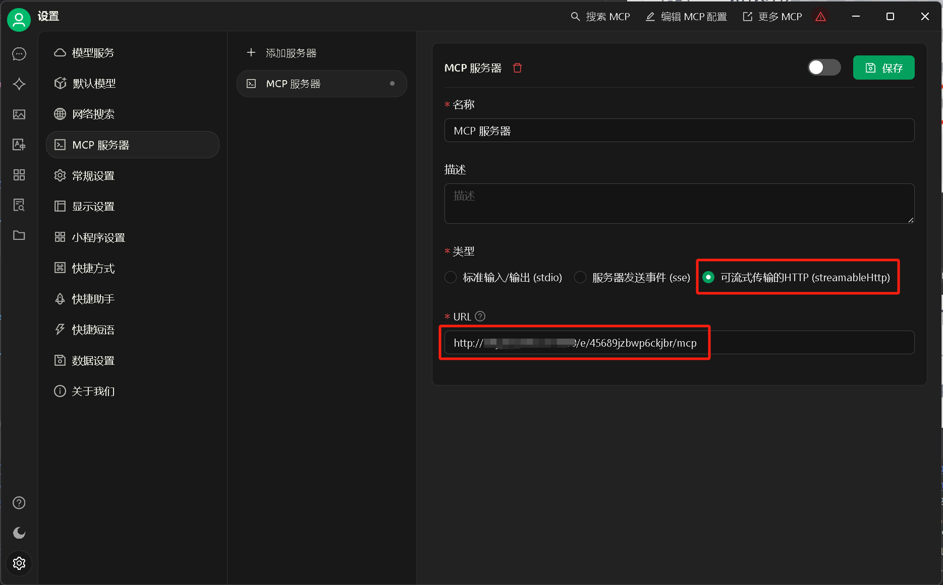Screen dimensions: 943x585
Task: Select the stdio type radio button
Action: pyautogui.click(x=451, y=278)
